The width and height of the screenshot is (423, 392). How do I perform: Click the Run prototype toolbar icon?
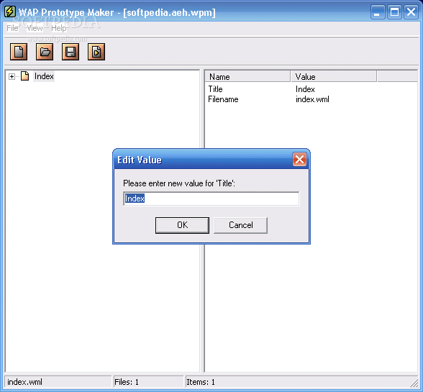(x=96, y=52)
